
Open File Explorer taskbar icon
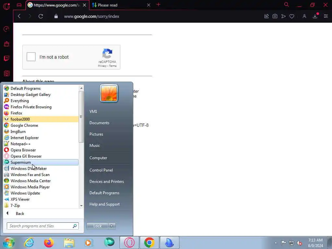point(69,243)
